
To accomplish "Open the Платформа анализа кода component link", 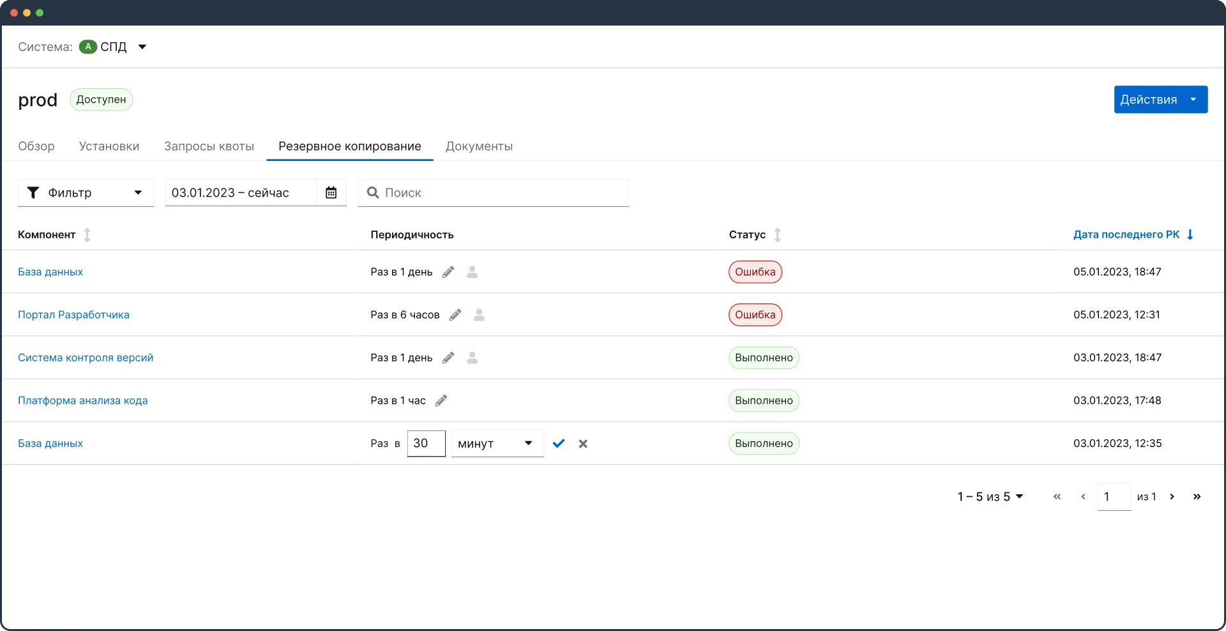I will (83, 400).
